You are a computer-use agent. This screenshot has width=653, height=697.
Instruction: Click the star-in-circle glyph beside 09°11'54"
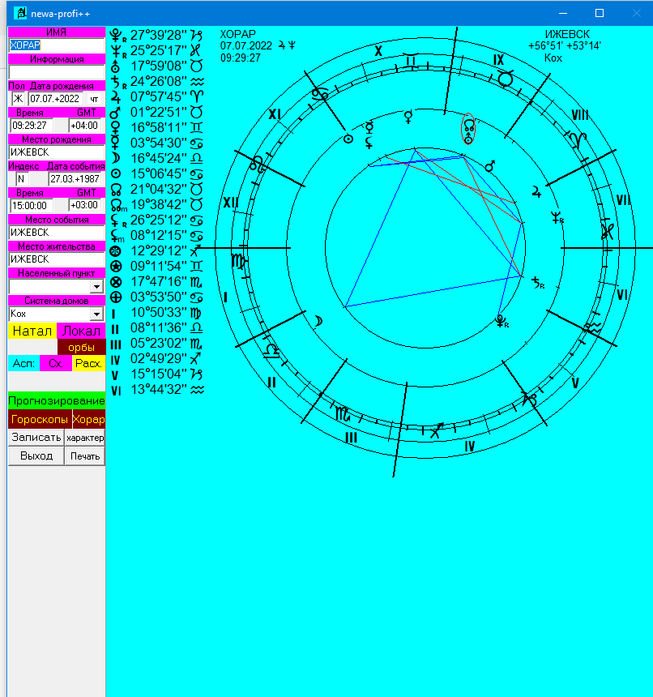point(116,267)
